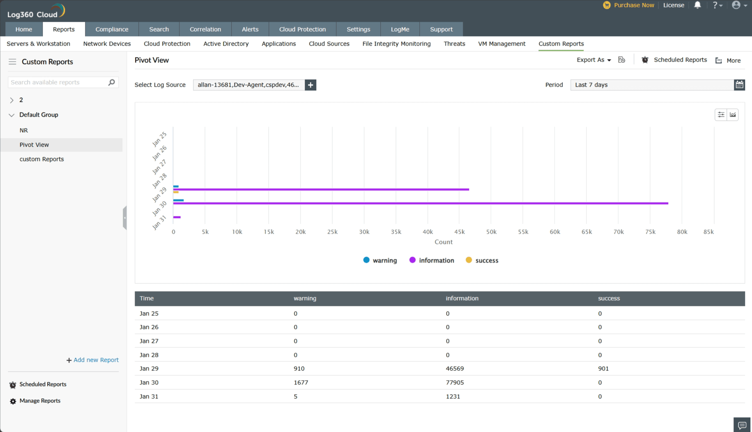Toggle the success series in chart legend
Image resolution: width=752 pixels, height=432 pixels.
coord(482,260)
